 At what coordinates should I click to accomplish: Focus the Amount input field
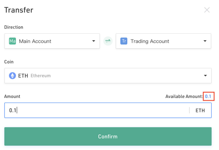tap(96, 110)
